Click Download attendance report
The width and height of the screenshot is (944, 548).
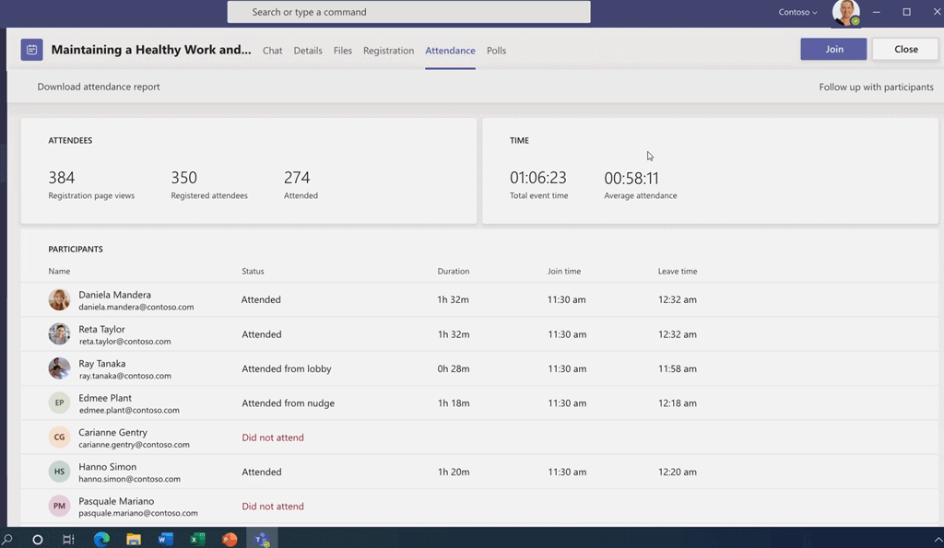pyautogui.click(x=99, y=87)
